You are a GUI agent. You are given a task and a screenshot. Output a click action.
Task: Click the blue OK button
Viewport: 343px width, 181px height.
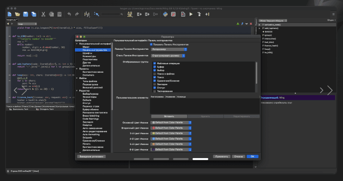click(x=252, y=157)
